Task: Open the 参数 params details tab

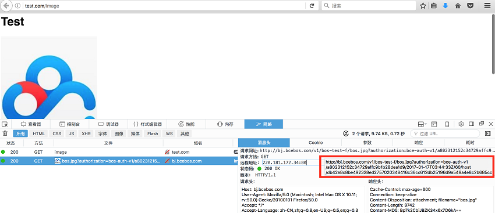Action: click(x=367, y=143)
